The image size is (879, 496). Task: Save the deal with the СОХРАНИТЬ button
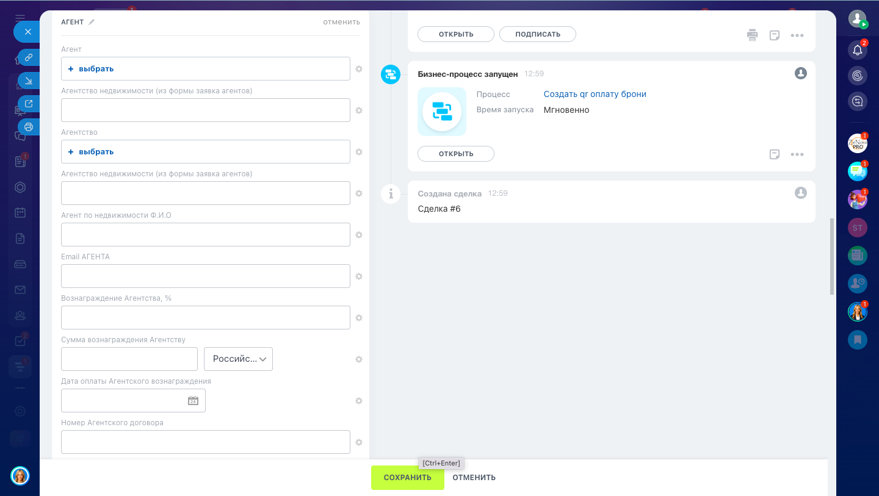tap(408, 478)
